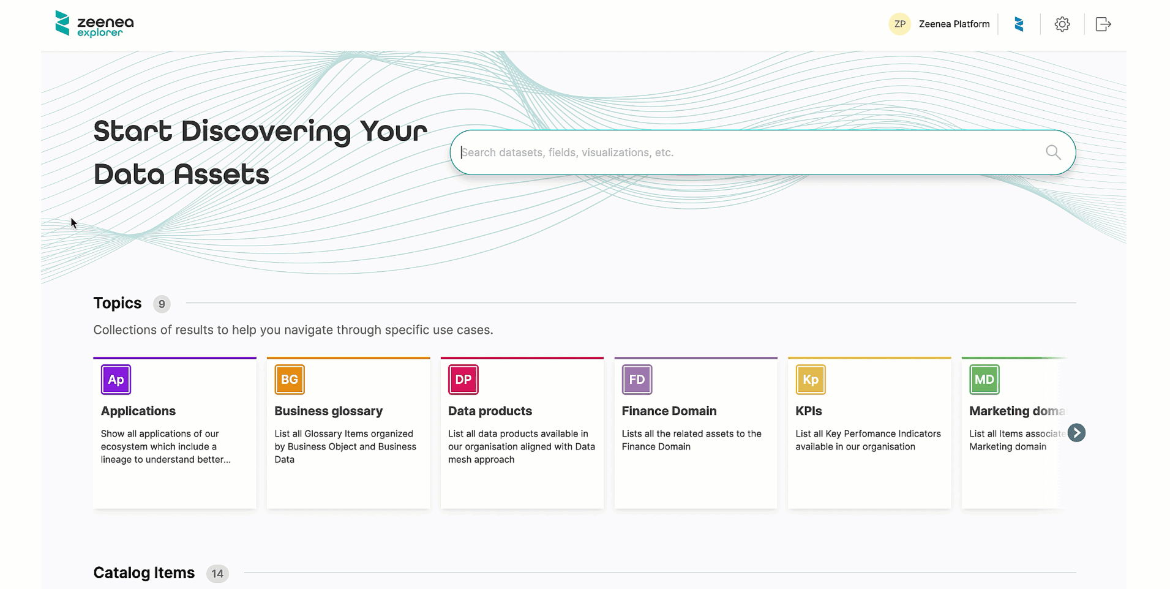
Task: Click the Zeenea Platform account name
Action: (954, 24)
